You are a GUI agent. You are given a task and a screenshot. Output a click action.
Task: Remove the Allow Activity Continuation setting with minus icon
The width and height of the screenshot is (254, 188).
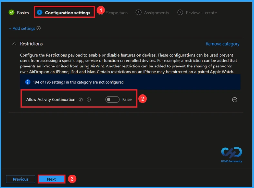pyautogui.click(x=235, y=100)
